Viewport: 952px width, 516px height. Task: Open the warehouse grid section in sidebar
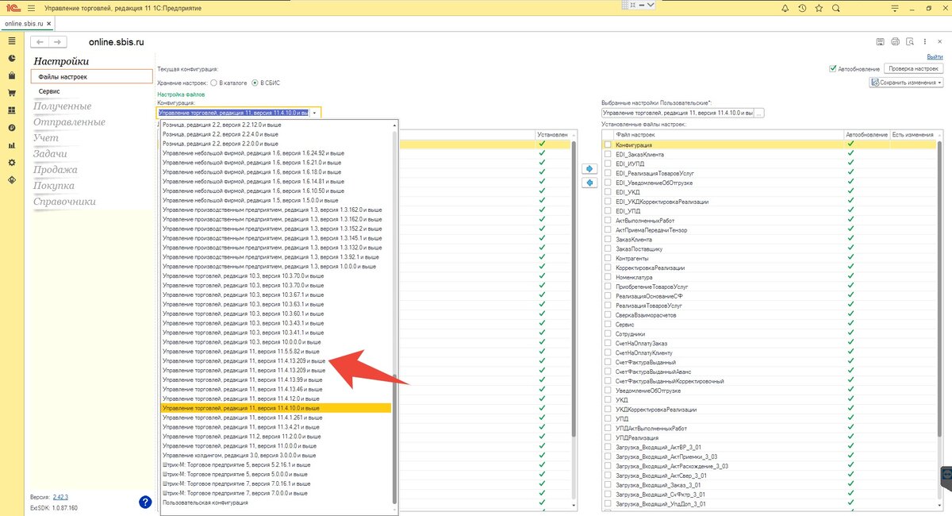12,110
